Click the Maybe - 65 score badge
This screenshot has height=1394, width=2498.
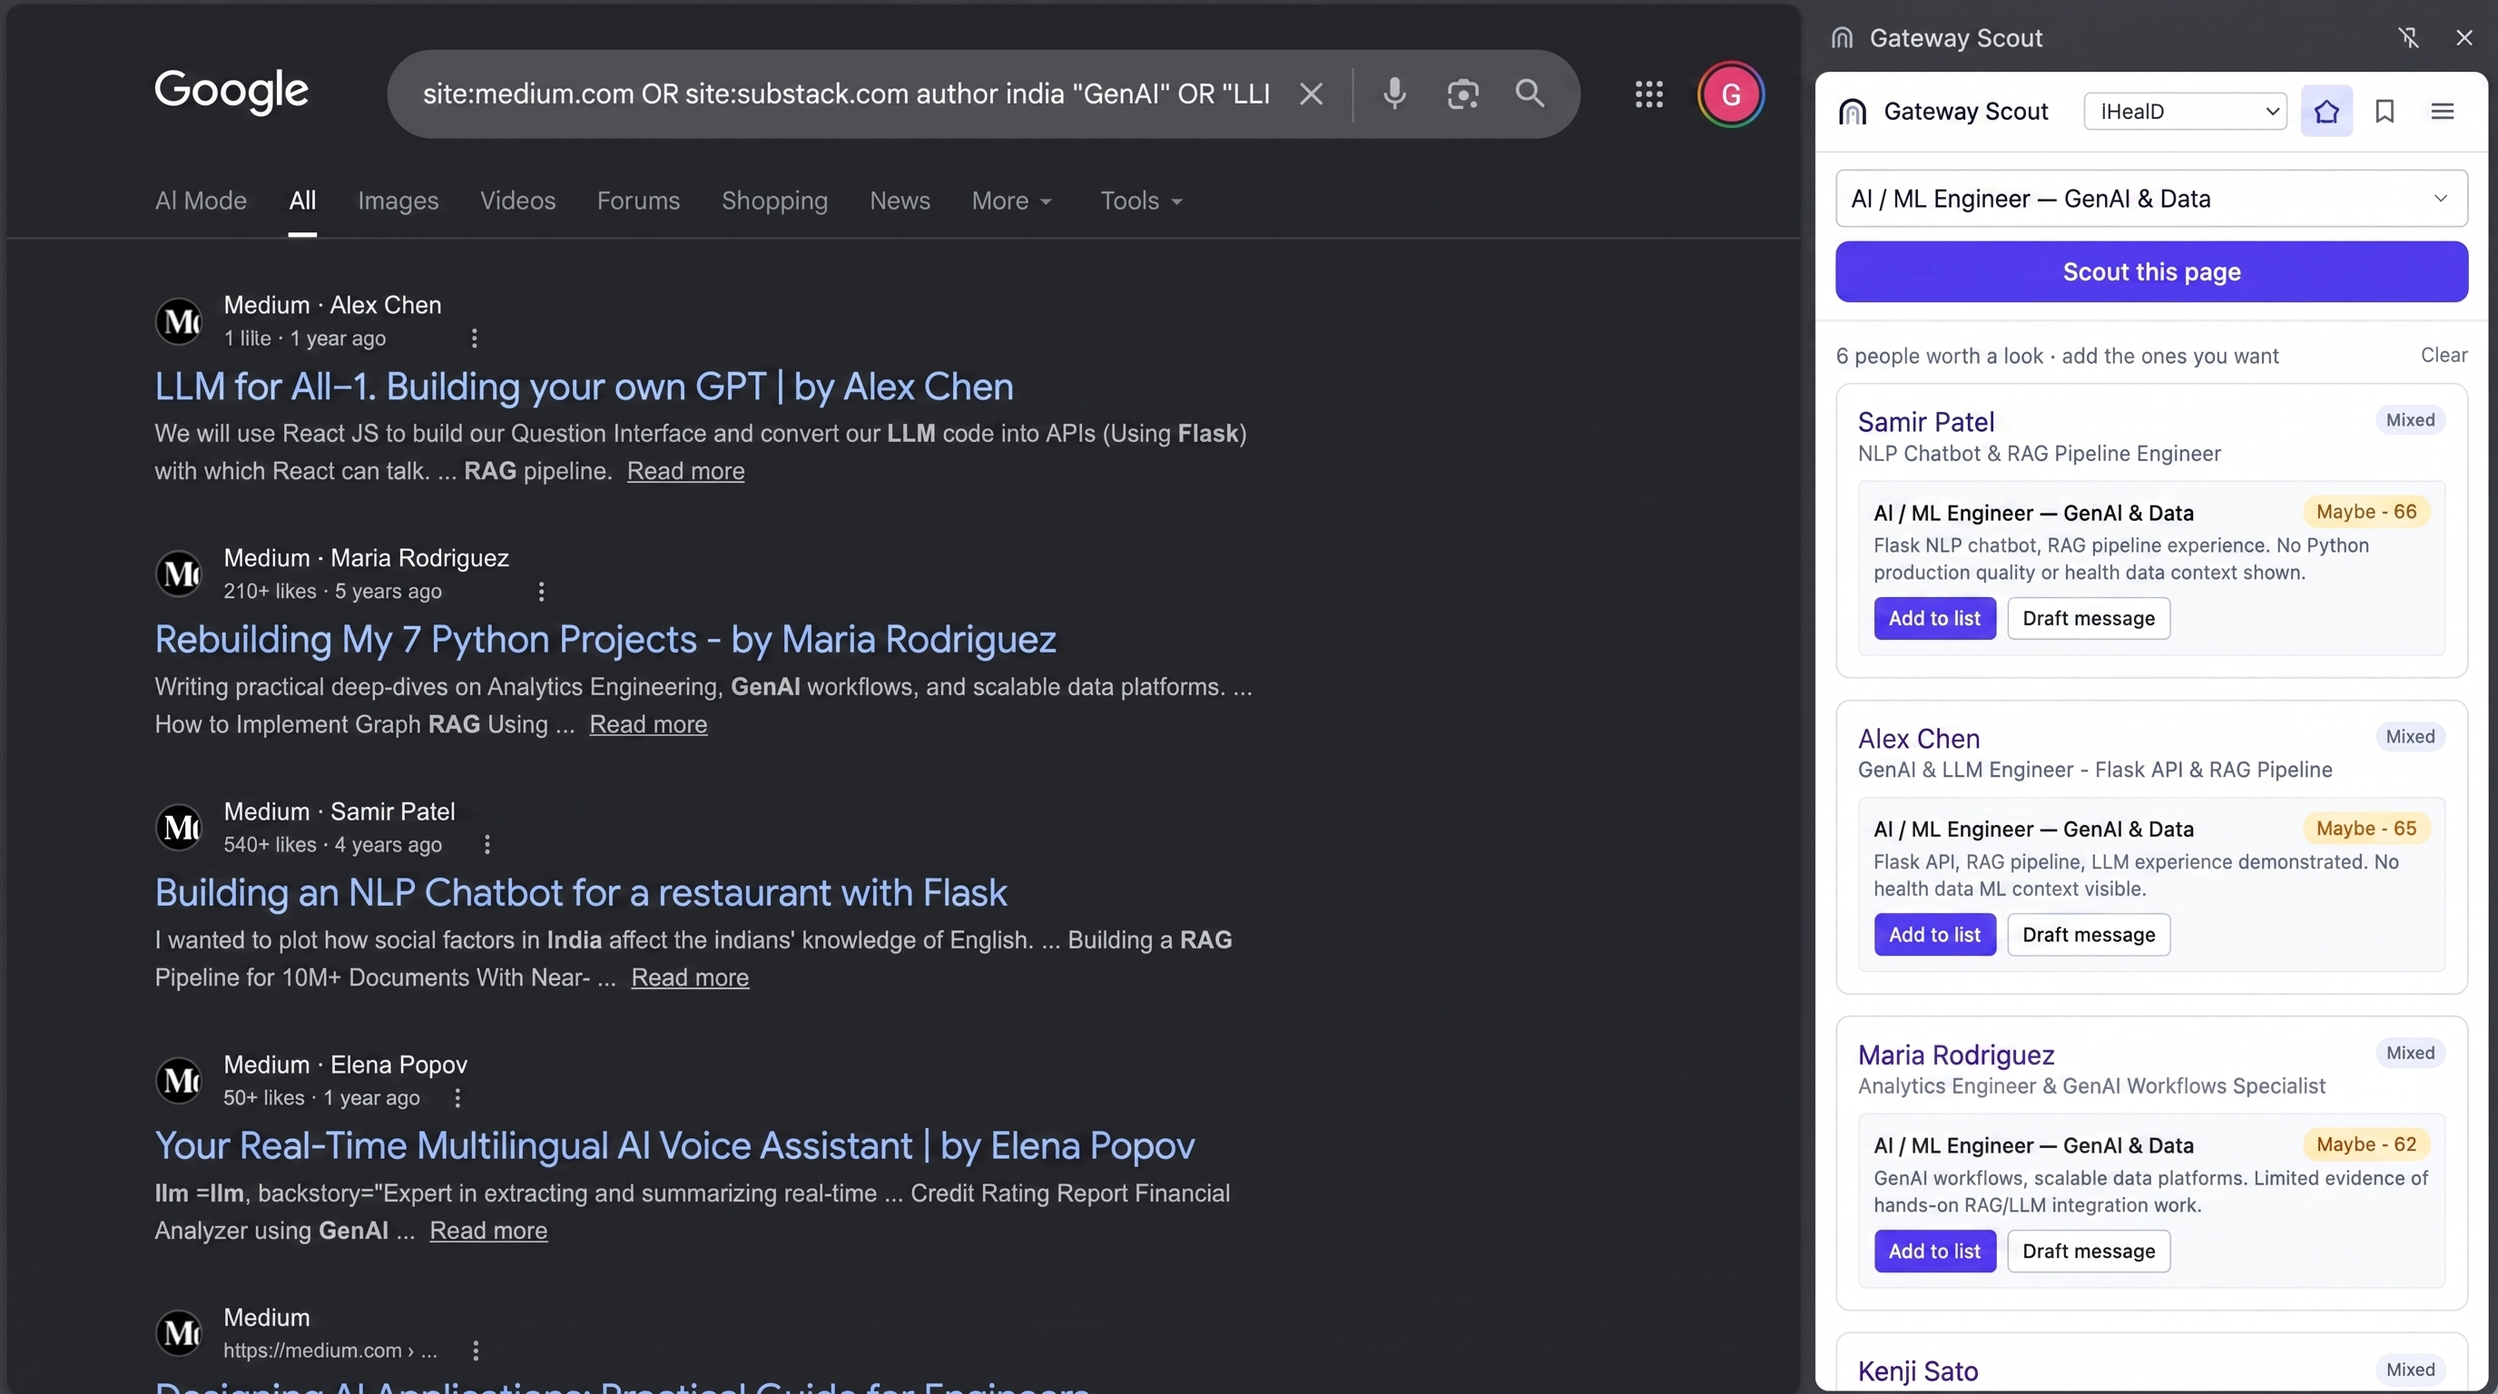[x=2366, y=829]
